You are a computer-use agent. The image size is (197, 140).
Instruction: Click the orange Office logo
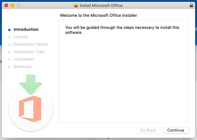pos(30,109)
